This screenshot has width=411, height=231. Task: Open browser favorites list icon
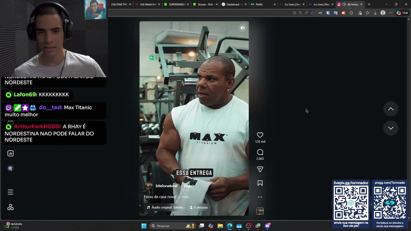(368, 13)
